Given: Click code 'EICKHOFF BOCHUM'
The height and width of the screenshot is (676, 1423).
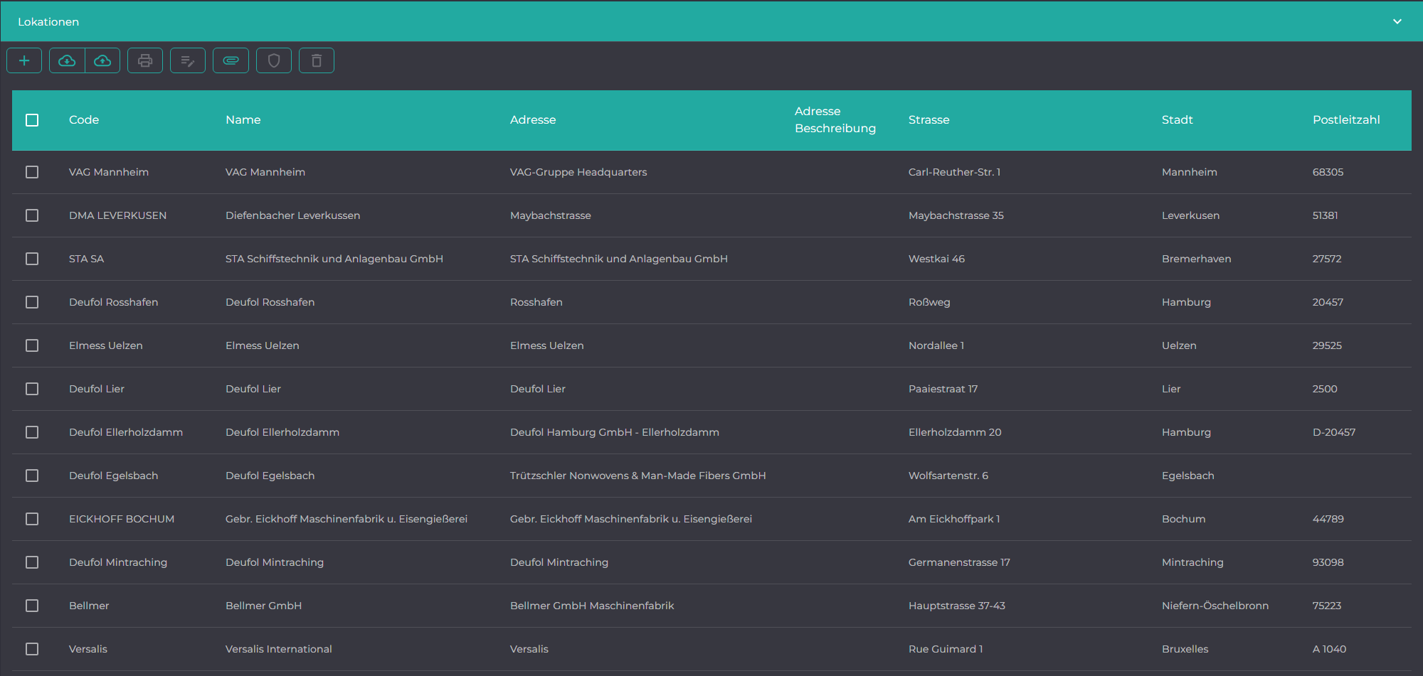Looking at the screenshot, I should coord(122,519).
